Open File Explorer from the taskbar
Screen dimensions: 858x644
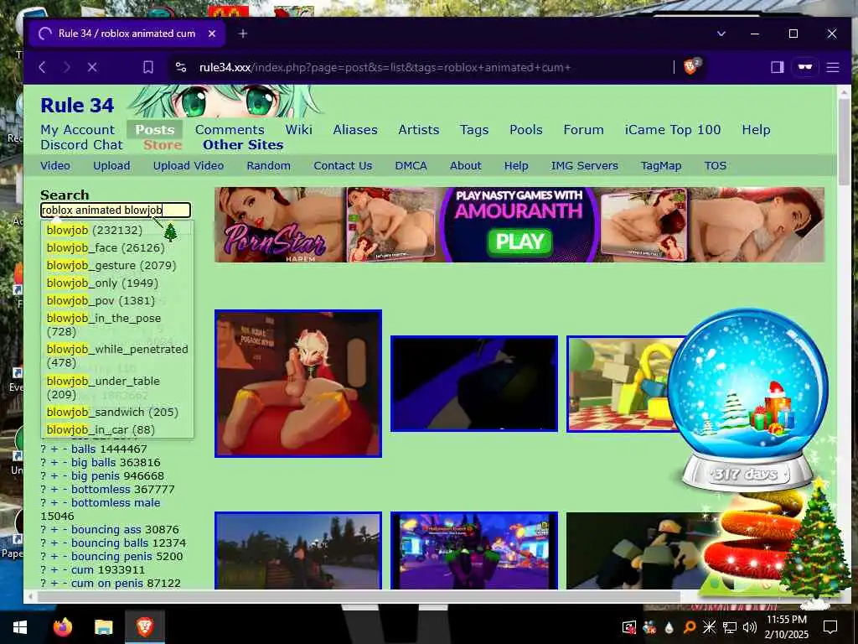(103, 627)
